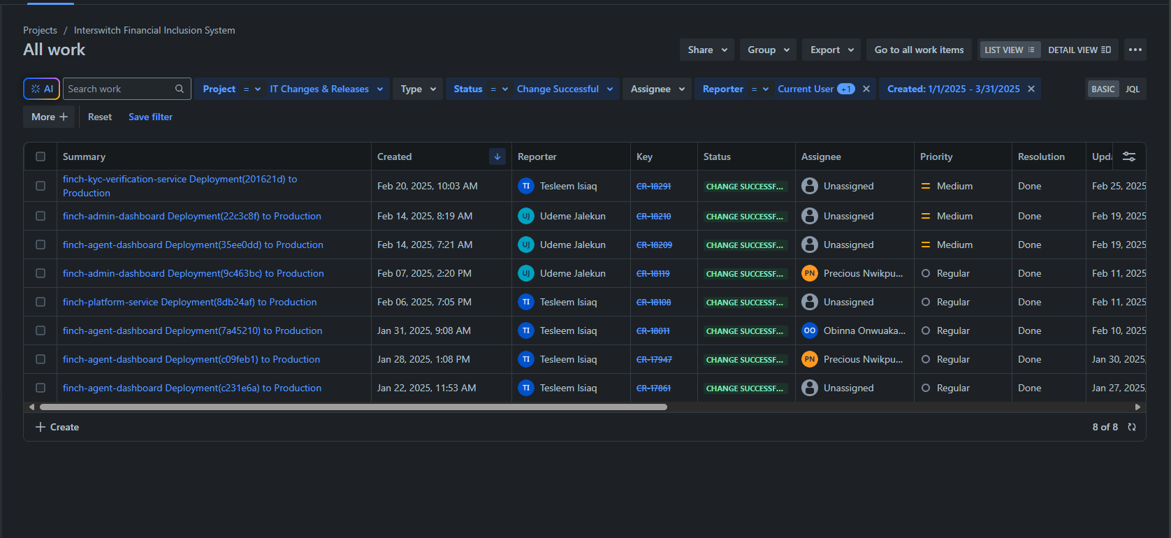The width and height of the screenshot is (1171, 538).
Task: Remove the Created date range filter
Action: pos(1031,89)
